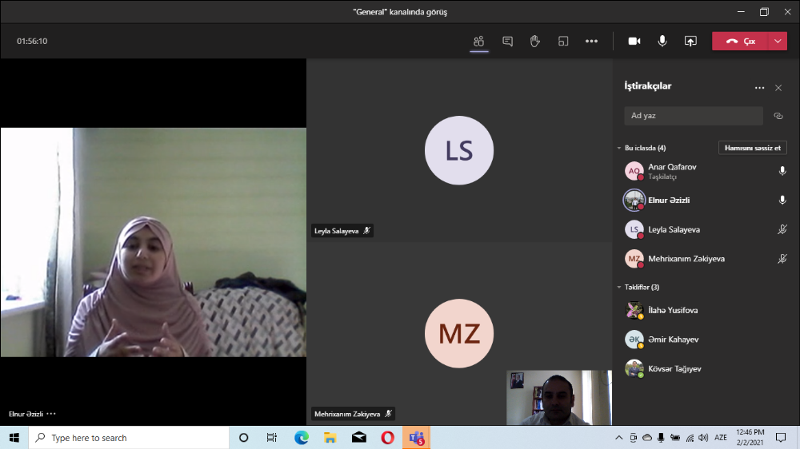Viewport: 800px width, 449px height.
Task: Click the microphone in-use tray icon
Action: (x=661, y=438)
